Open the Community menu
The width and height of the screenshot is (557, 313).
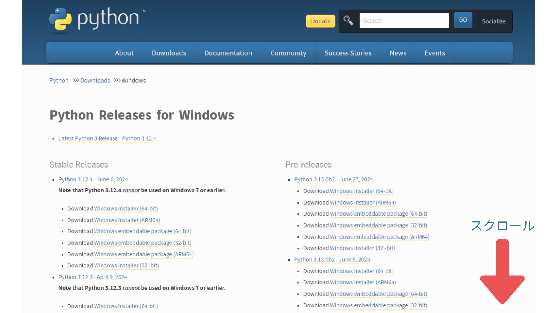click(x=288, y=53)
